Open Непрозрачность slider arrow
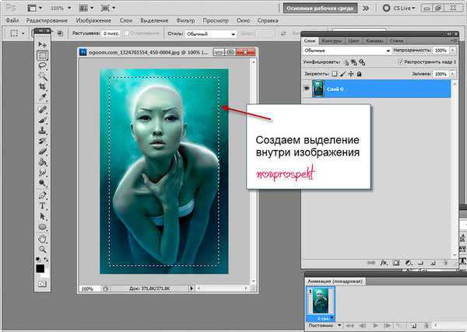 (453, 51)
